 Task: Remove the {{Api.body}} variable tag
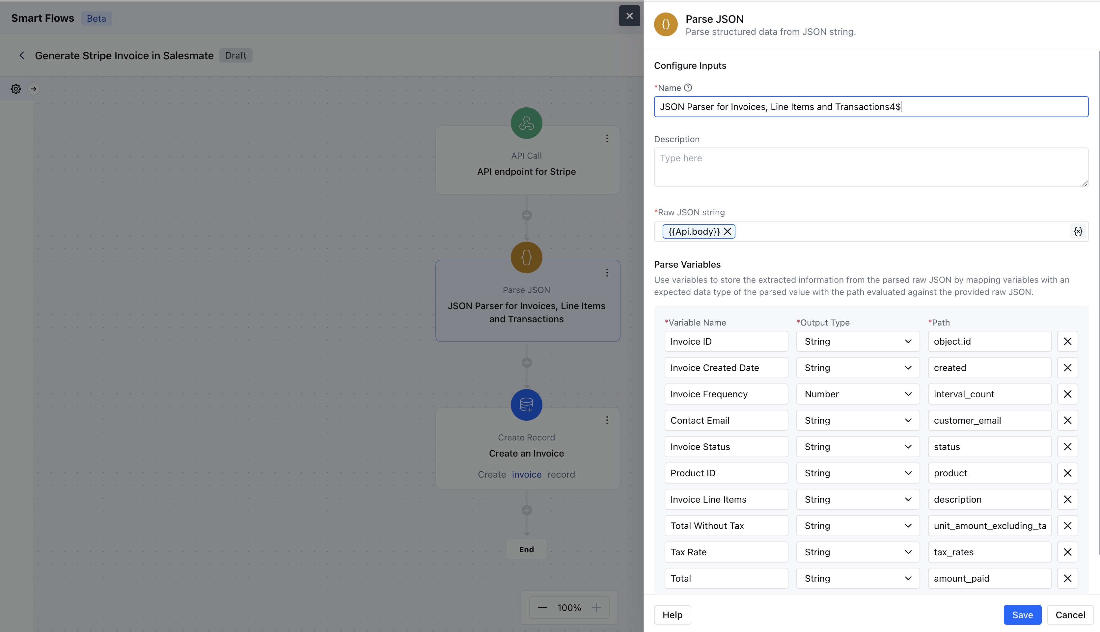tap(728, 231)
